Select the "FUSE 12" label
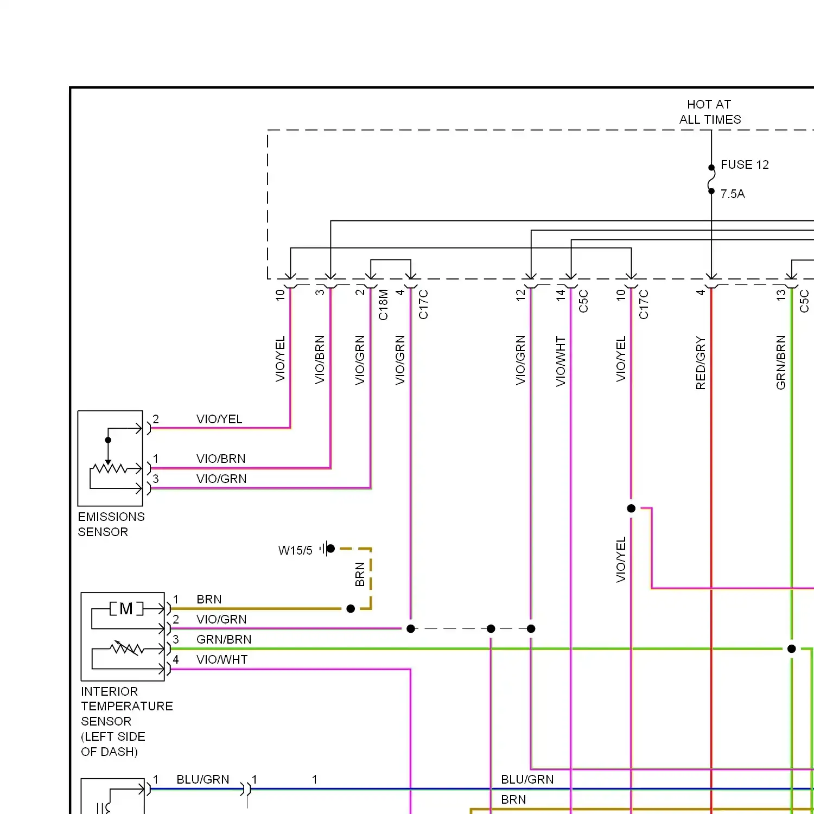Viewport: 814px width, 814px height. pos(745,164)
